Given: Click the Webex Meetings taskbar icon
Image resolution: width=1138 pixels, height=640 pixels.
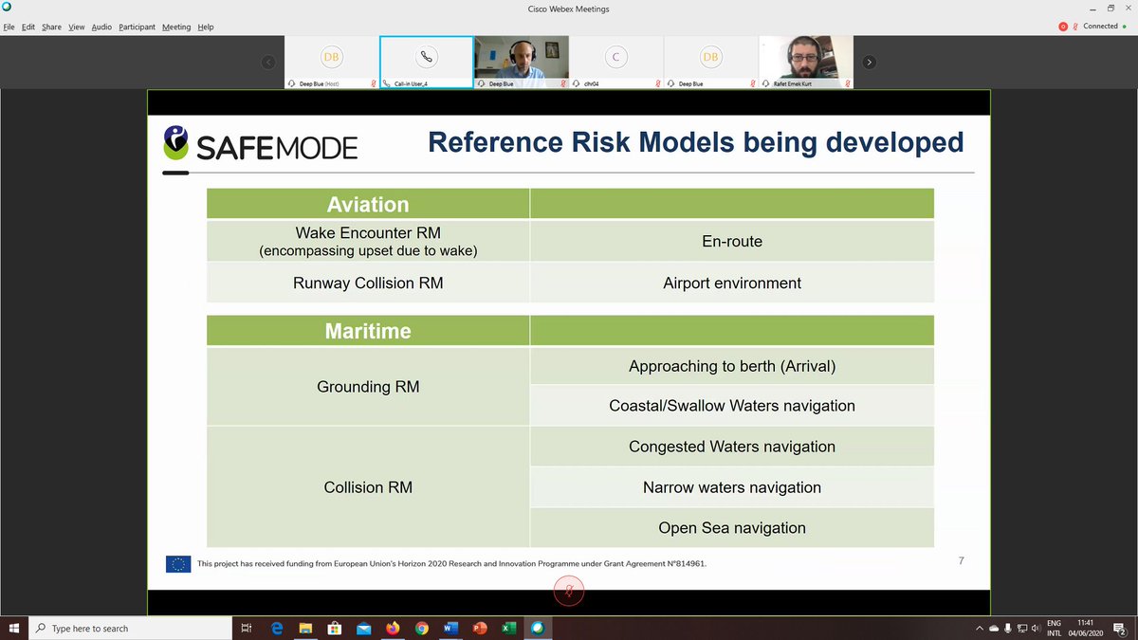Looking at the screenshot, I should (538, 628).
